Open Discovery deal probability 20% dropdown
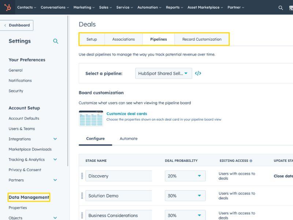The height and width of the screenshot is (220, 293). tap(185, 176)
